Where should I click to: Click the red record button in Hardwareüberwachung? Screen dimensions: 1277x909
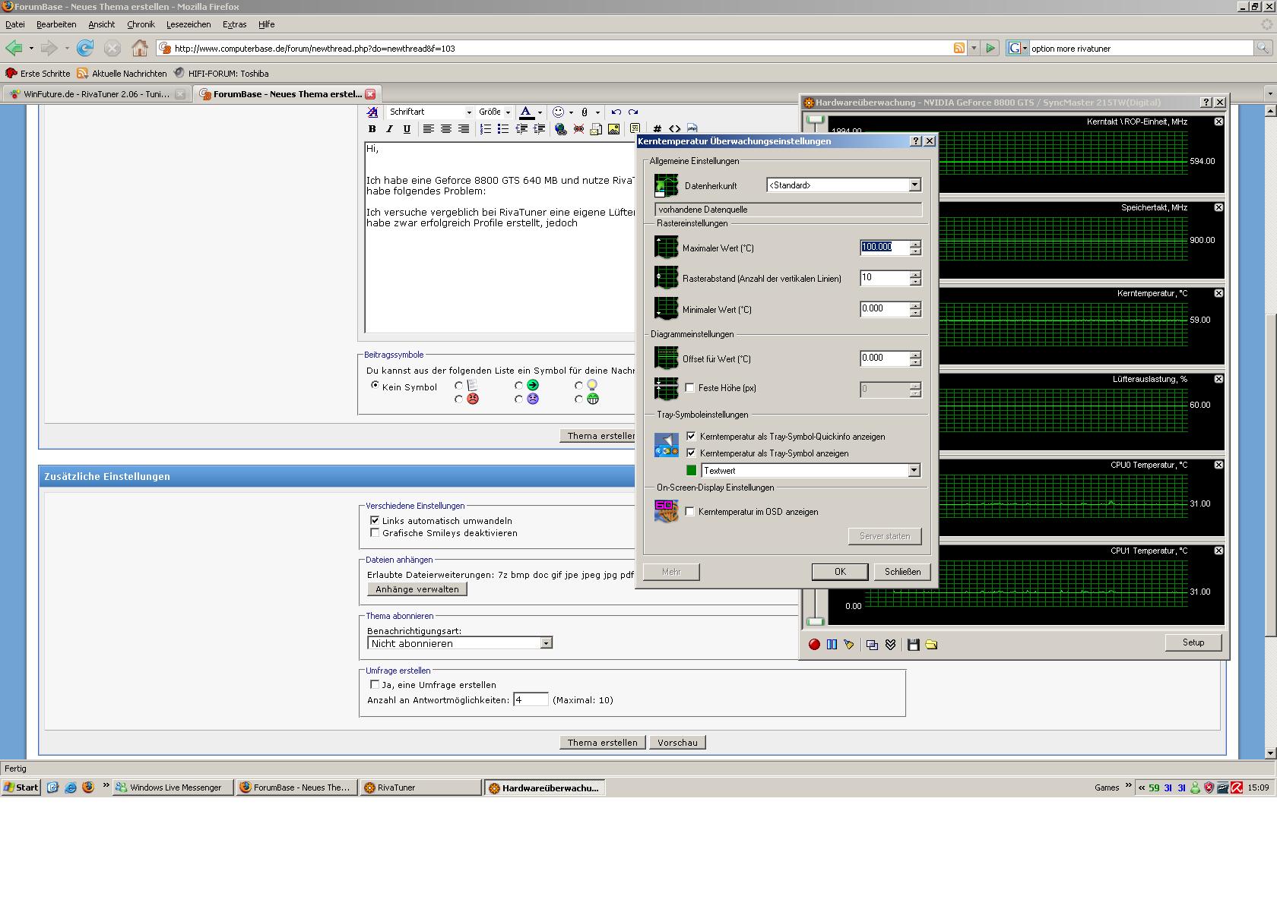(814, 645)
